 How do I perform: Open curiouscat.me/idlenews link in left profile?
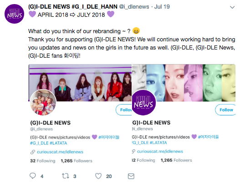[x=60, y=152]
